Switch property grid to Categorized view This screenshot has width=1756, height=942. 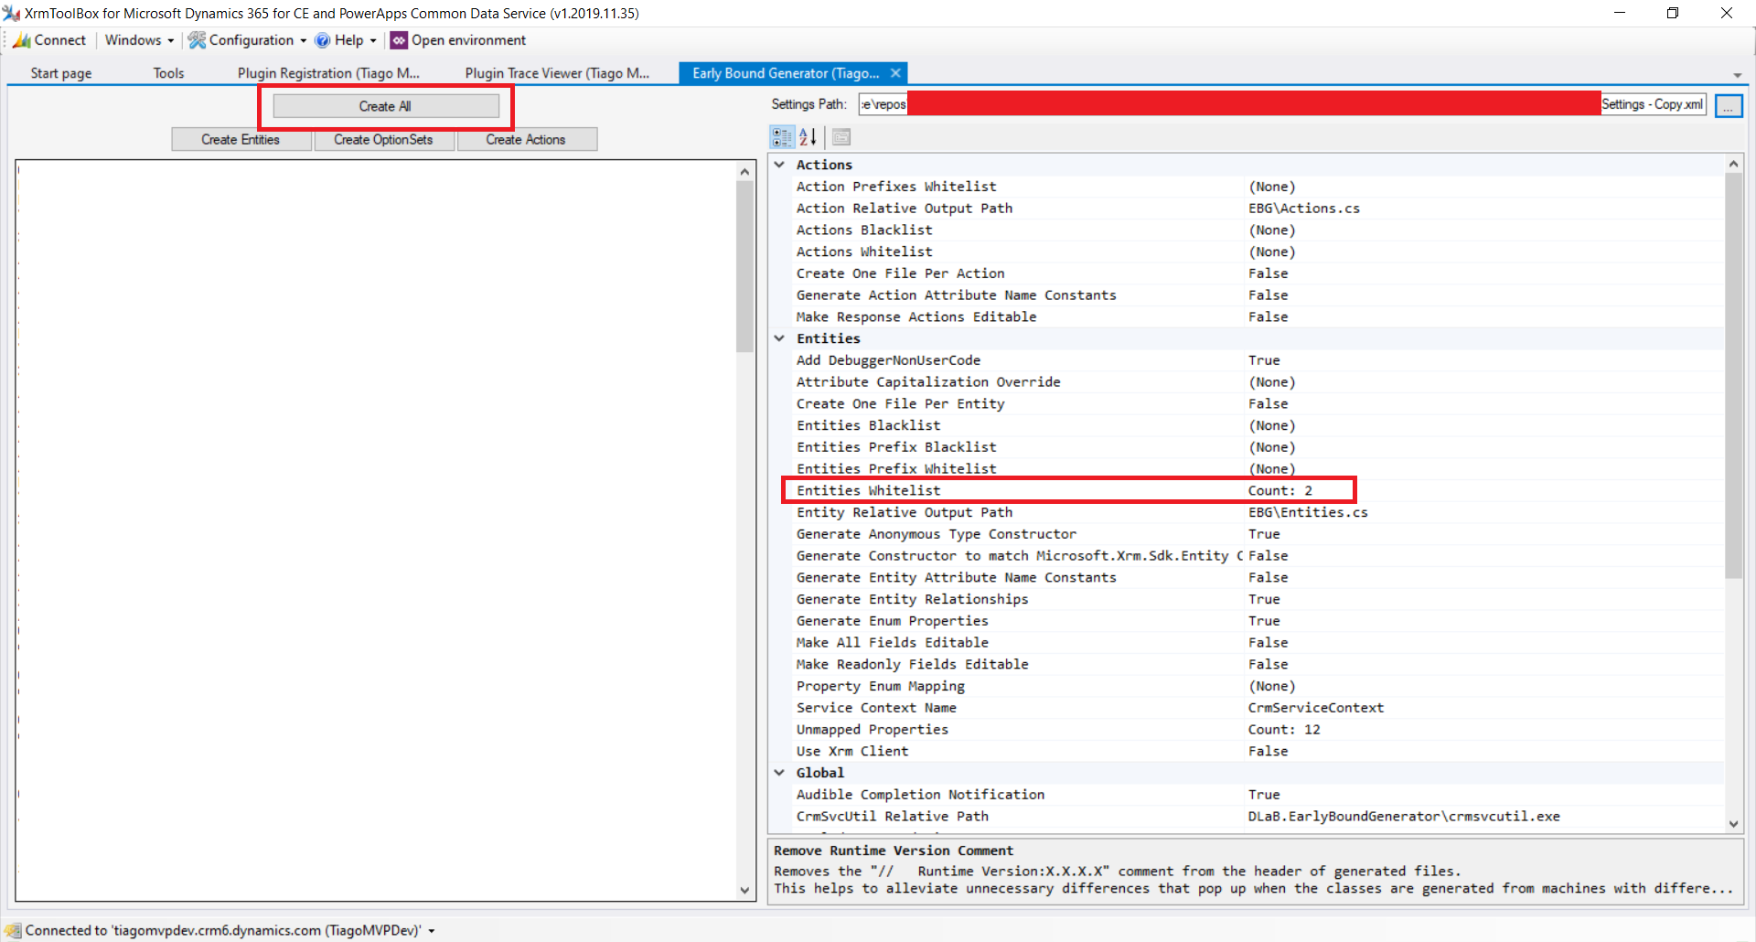coord(782,137)
